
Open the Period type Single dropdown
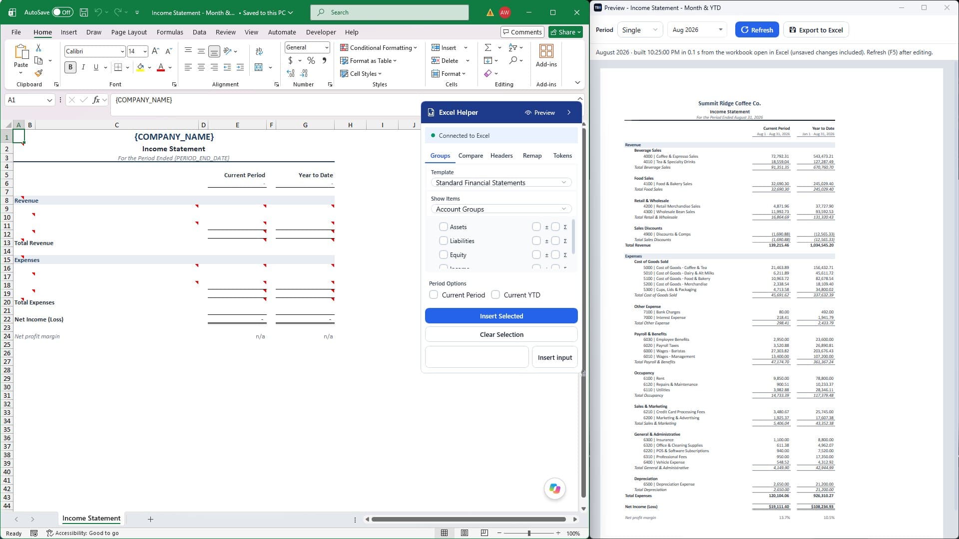tap(640, 30)
